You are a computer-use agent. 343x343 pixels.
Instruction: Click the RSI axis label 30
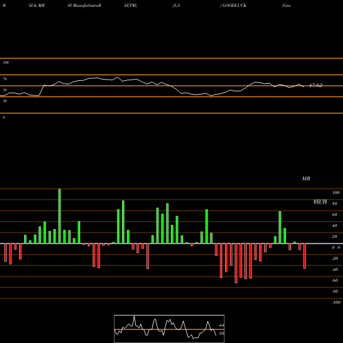[x=5, y=101]
